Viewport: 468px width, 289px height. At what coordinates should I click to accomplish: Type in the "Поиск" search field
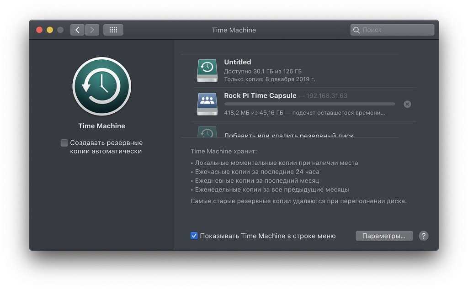pyautogui.click(x=396, y=30)
